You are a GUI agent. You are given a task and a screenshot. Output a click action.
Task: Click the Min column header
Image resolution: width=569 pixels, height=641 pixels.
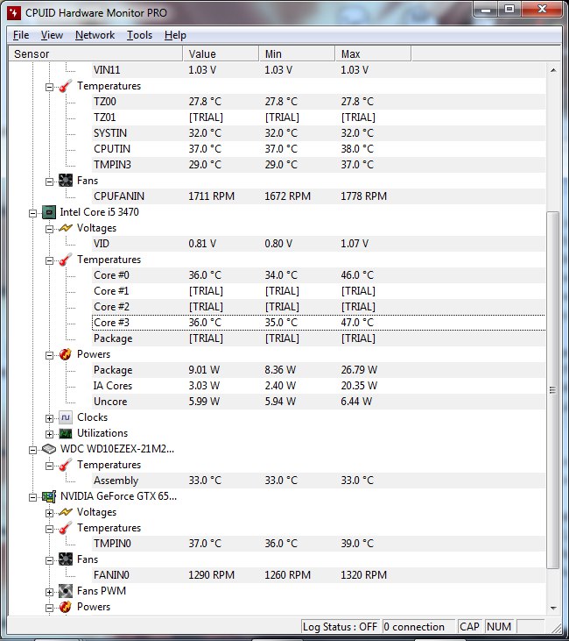pyautogui.click(x=297, y=53)
